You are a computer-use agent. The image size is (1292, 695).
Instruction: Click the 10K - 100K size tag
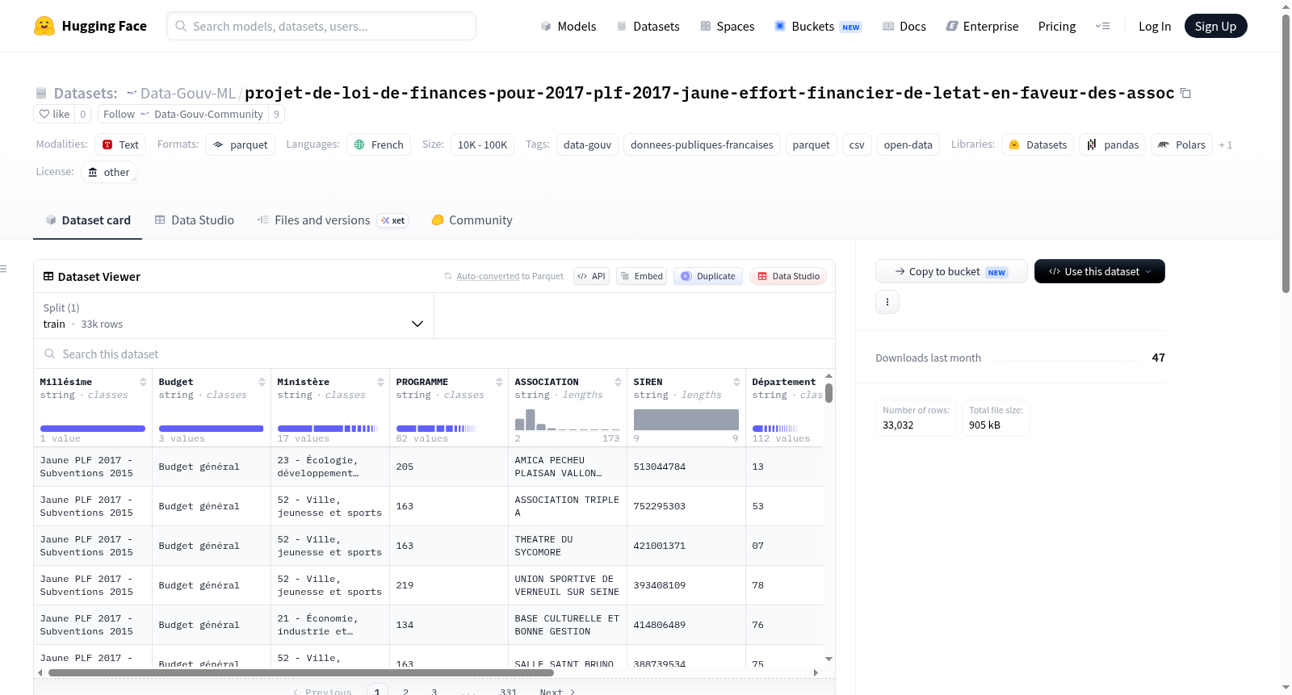click(x=482, y=145)
